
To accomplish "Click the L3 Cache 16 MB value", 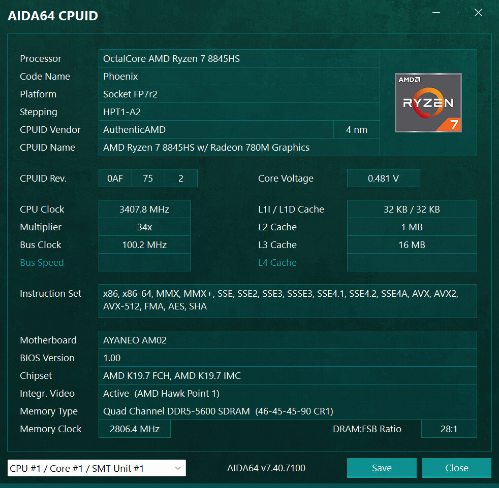I will (412, 245).
